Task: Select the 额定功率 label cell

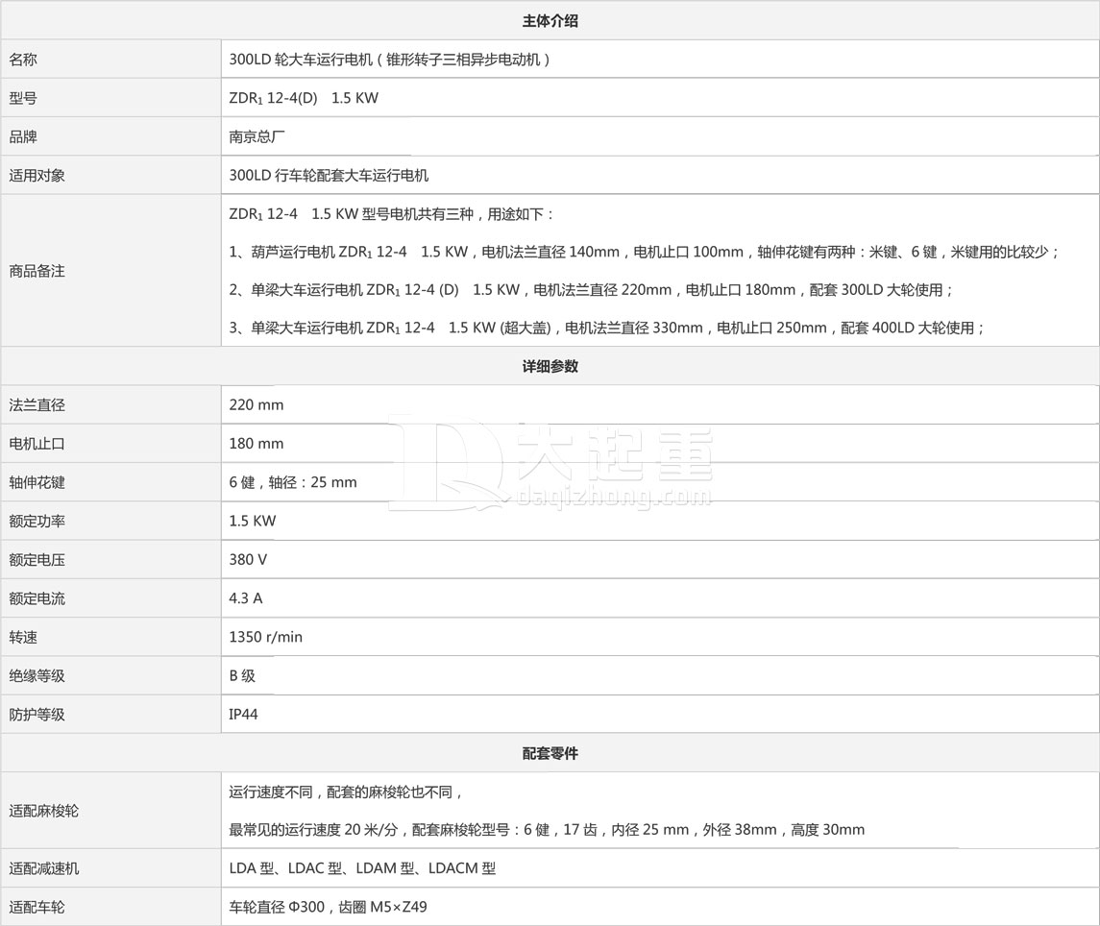Action: 110,522
